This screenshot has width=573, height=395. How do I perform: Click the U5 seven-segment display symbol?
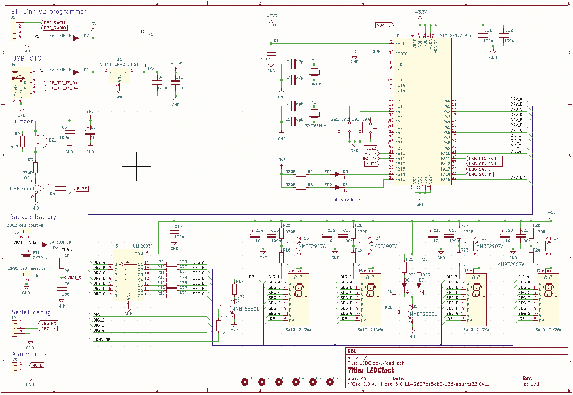371,299
